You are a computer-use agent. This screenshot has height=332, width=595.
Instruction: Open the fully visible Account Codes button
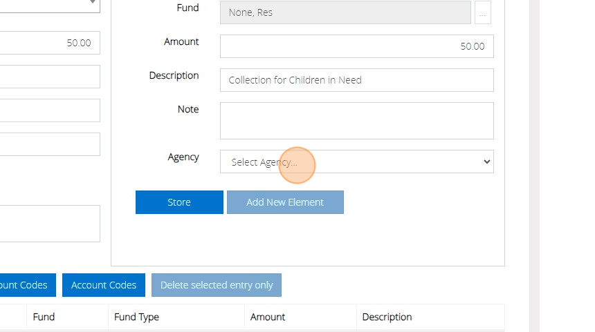pos(104,285)
